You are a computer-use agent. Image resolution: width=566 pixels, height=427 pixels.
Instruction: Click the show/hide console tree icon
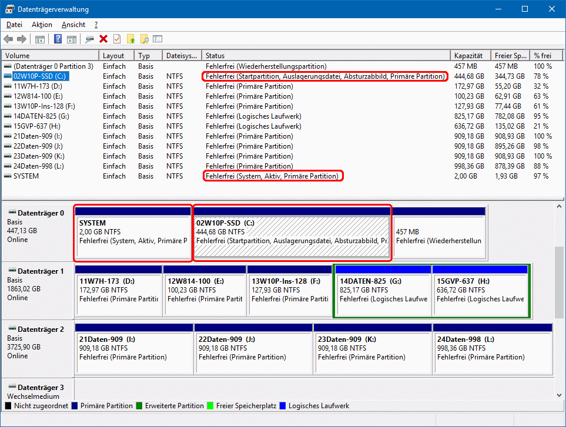coord(40,39)
